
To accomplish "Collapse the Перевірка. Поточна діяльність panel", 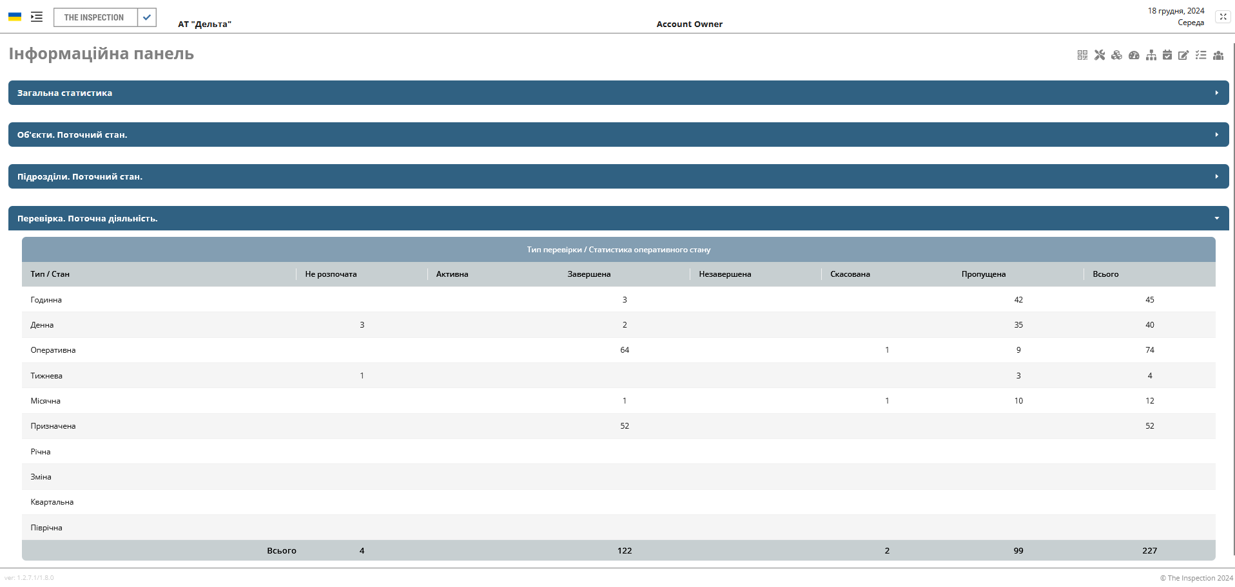I will pyautogui.click(x=617, y=218).
